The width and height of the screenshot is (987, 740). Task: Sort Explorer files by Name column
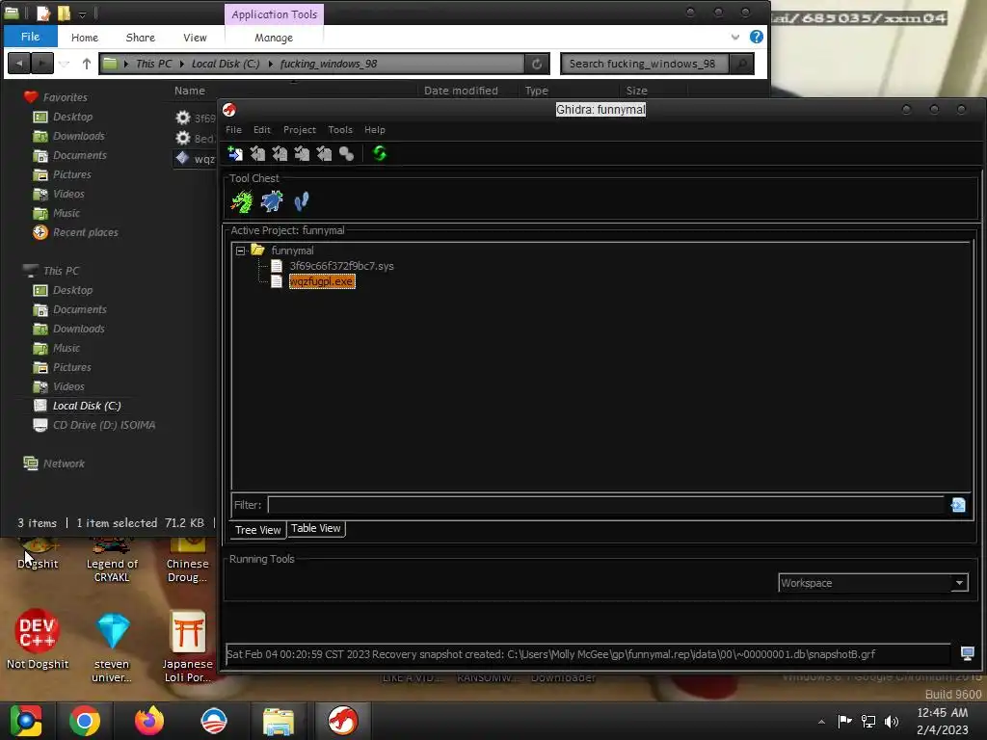[190, 91]
